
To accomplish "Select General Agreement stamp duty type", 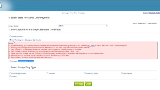I will coord(10,73).
